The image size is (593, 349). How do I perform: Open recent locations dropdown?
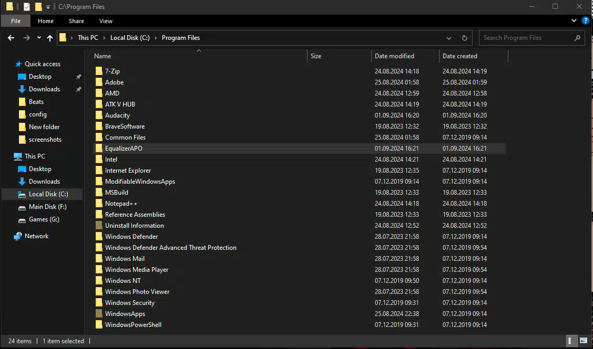[39, 38]
